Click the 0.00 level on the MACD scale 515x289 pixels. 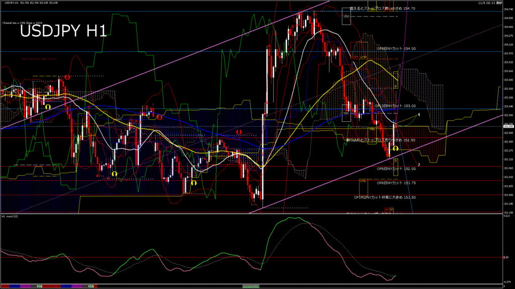[x=506, y=257]
